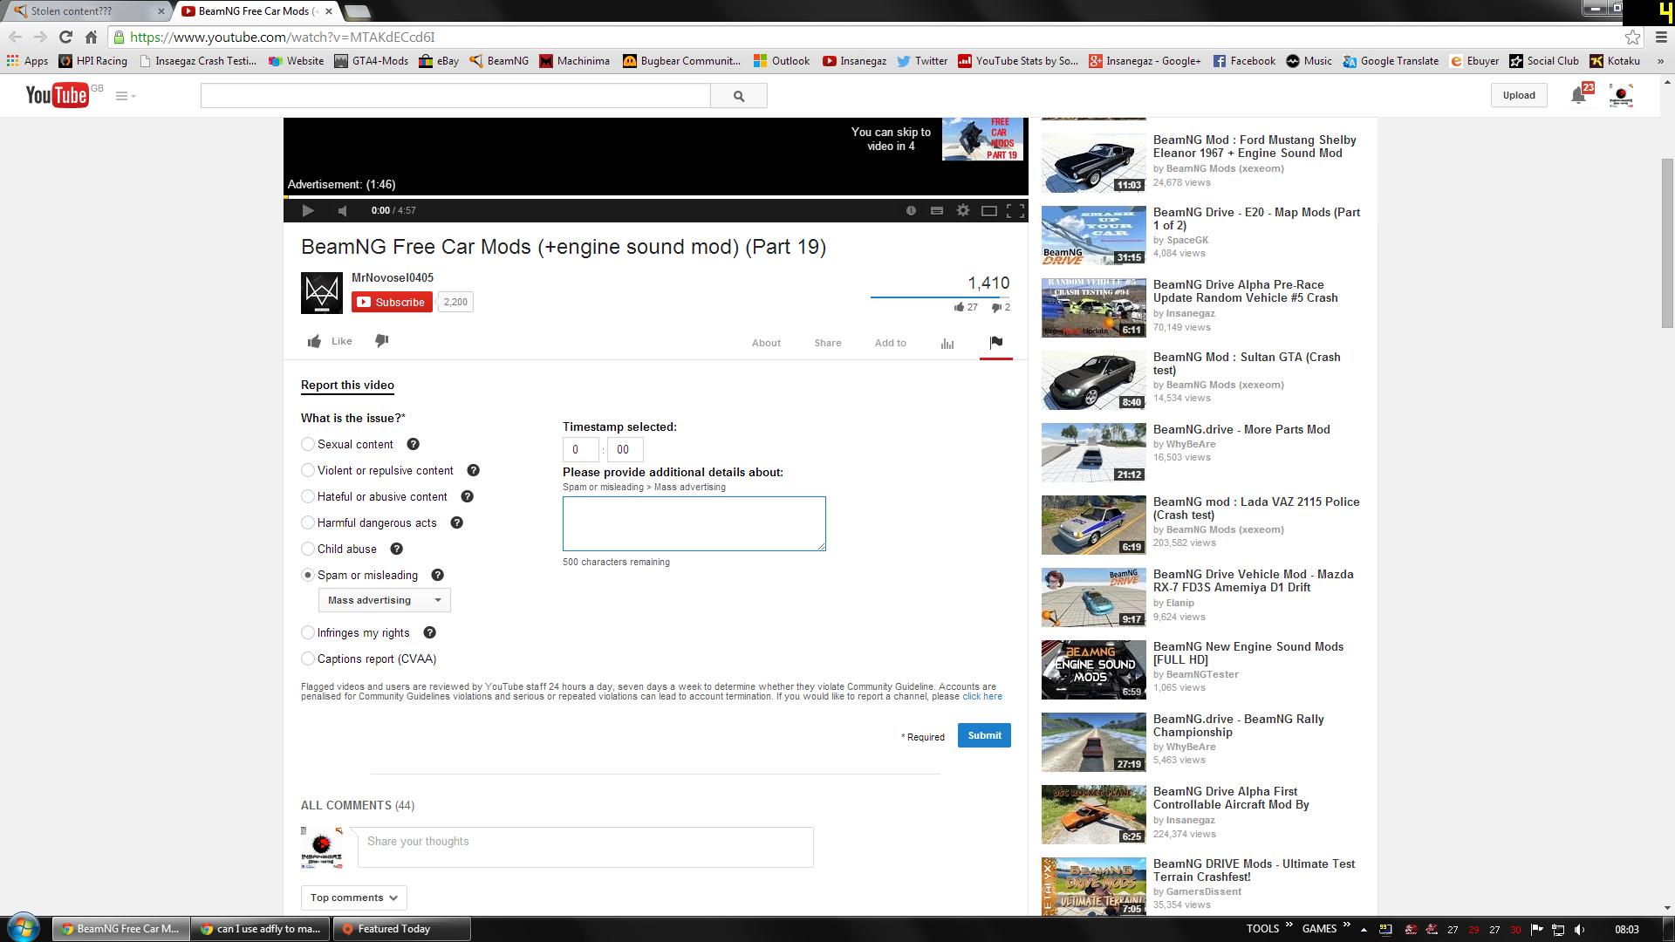
Task: Open the Add to tab
Action: coord(891,343)
